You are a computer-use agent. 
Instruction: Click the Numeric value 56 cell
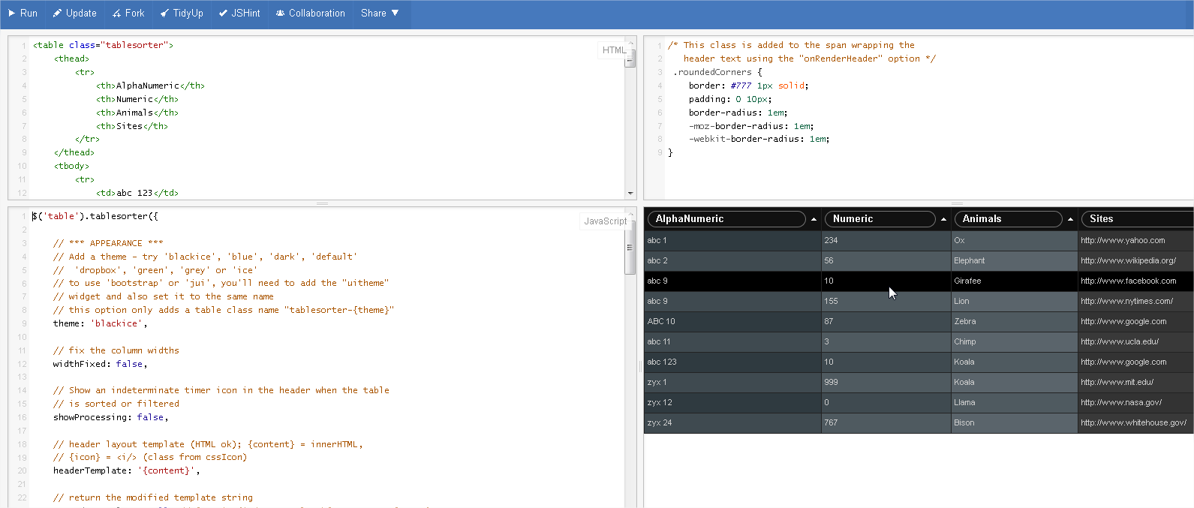886,261
